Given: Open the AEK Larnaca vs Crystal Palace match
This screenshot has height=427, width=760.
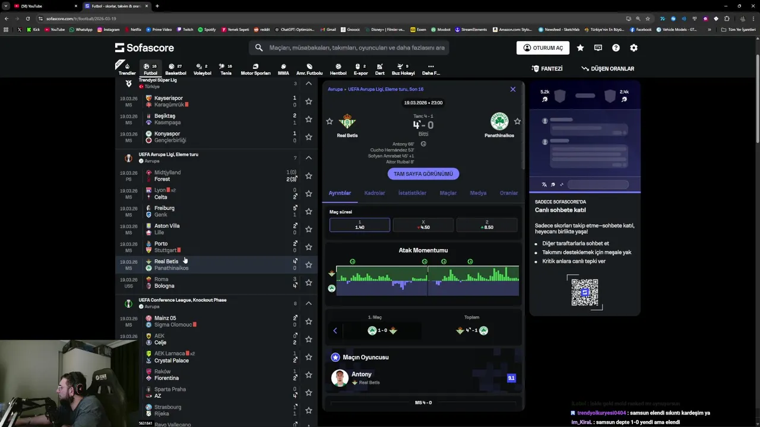Looking at the screenshot, I should (x=217, y=357).
